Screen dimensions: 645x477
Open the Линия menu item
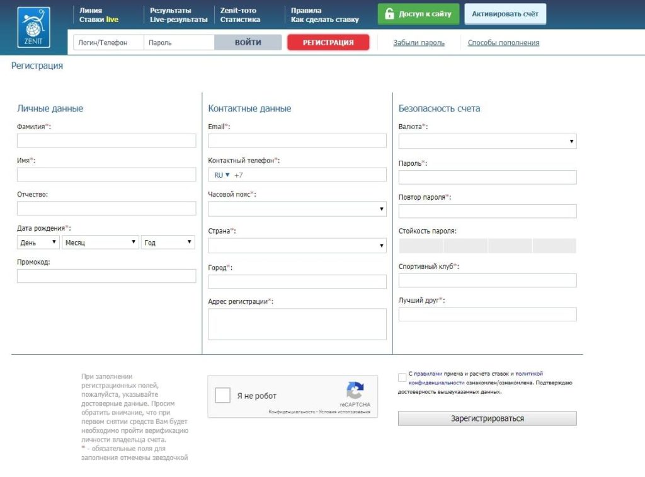coord(91,11)
